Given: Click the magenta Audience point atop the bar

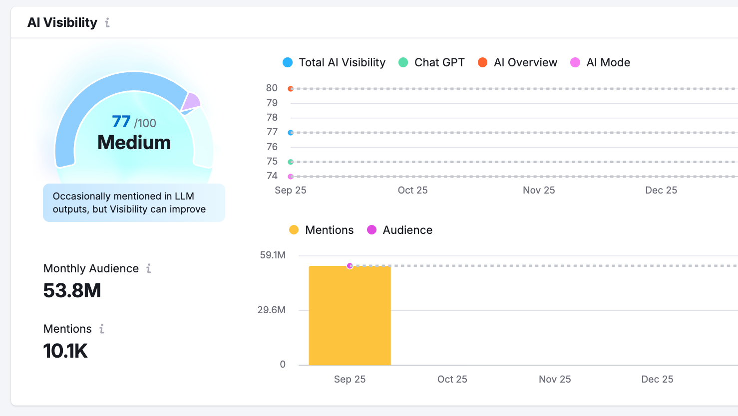Looking at the screenshot, I should [x=350, y=266].
